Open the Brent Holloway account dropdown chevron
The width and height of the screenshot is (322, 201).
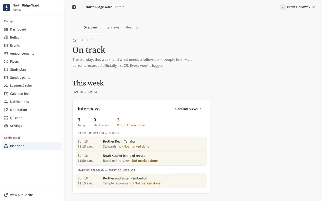(314, 7)
